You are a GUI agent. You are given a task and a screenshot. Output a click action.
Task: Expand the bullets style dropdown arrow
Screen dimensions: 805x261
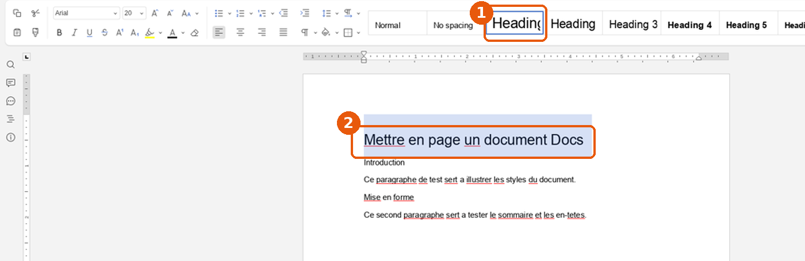229,13
